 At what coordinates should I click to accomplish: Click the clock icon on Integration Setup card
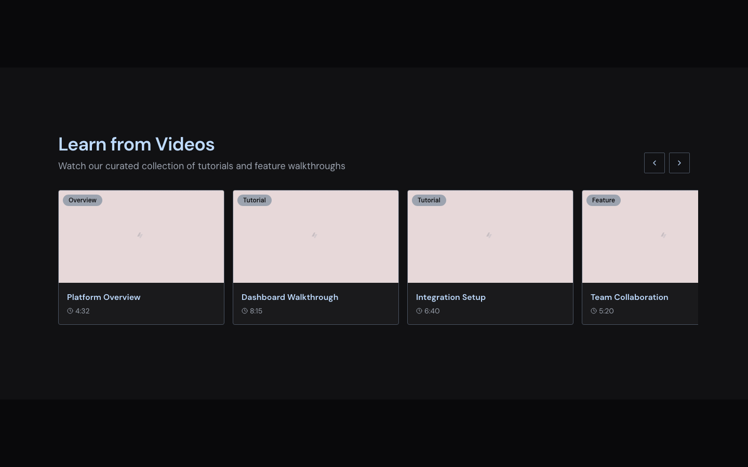[x=419, y=311]
